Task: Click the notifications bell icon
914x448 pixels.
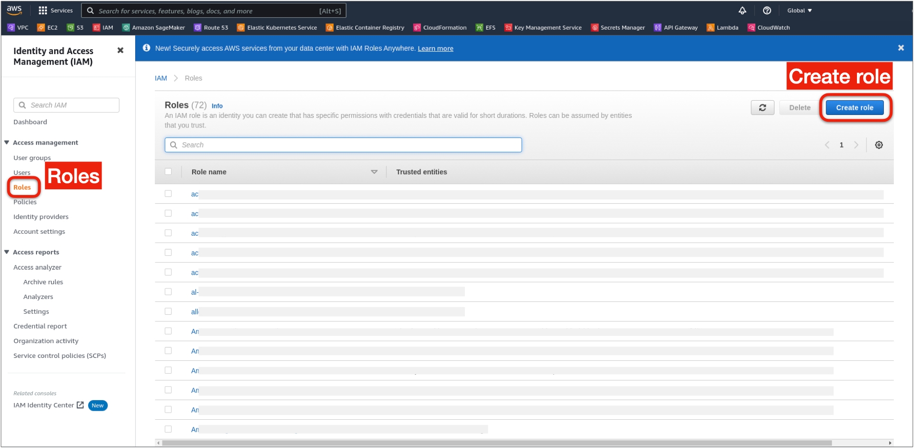Action: pos(742,11)
